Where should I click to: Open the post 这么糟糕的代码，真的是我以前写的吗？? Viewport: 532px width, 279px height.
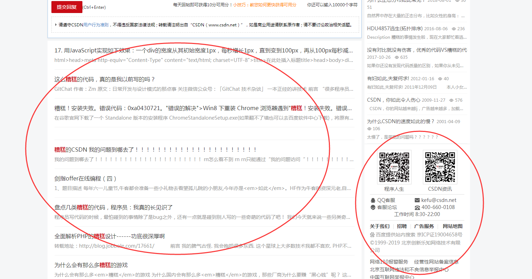point(105,79)
